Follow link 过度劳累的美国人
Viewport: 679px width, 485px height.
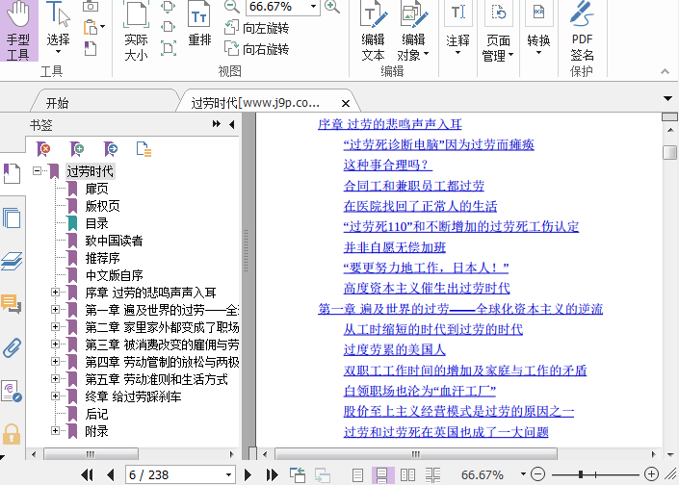tap(395, 349)
